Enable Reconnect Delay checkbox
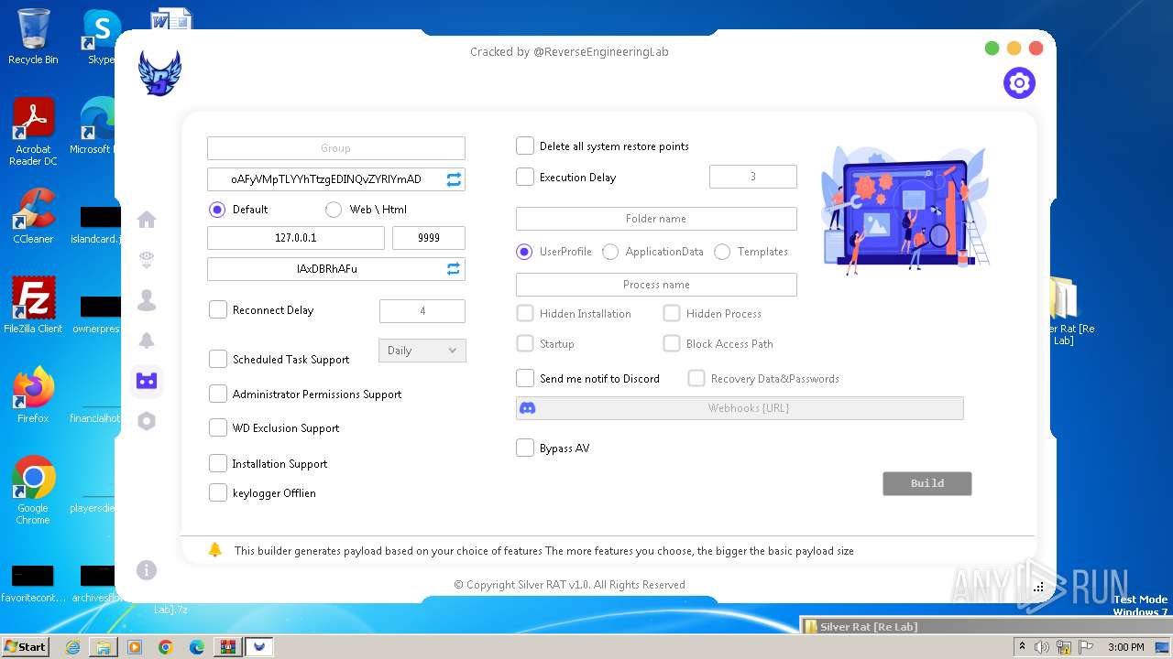This screenshot has height=659, width=1173. click(218, 310)
